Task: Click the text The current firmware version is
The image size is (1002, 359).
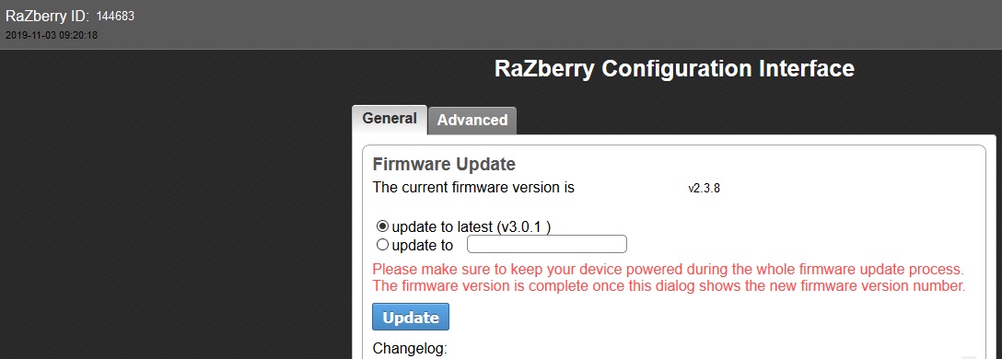Action: click(473, 188)
